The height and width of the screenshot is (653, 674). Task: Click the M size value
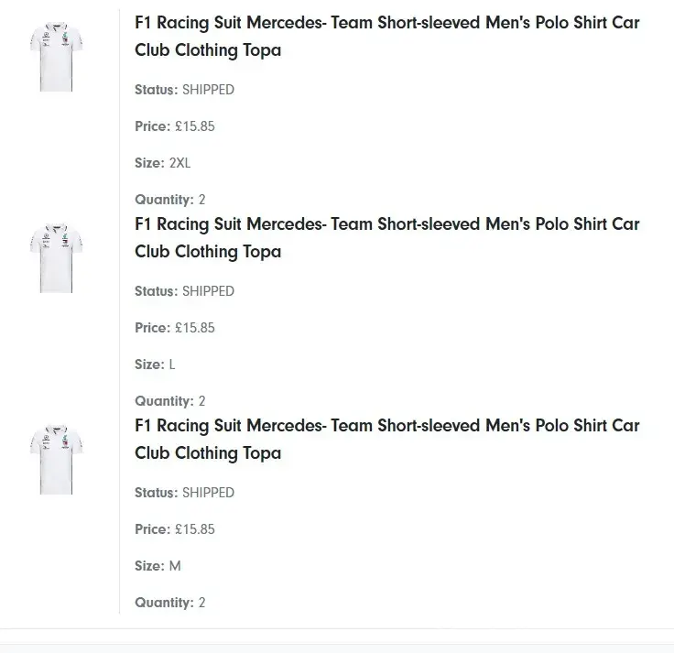tap(175, 566)
